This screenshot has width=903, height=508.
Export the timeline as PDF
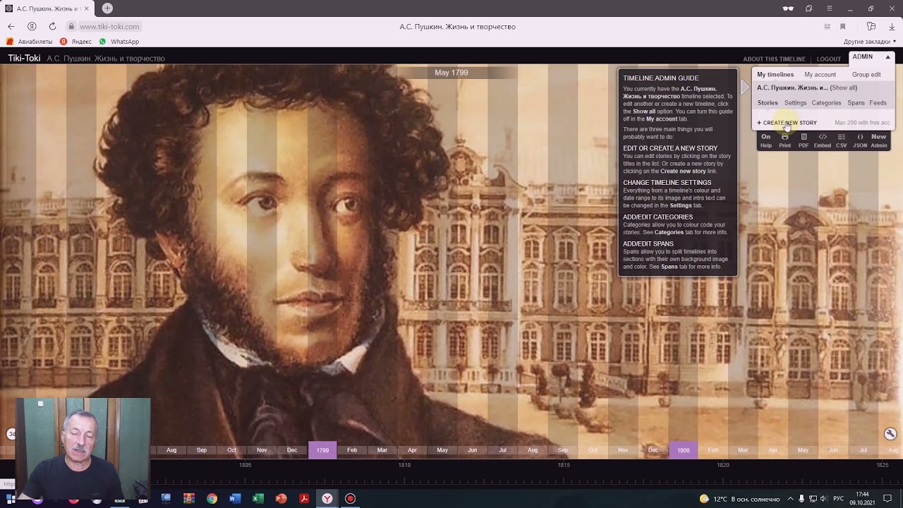(x=804, y=140)
